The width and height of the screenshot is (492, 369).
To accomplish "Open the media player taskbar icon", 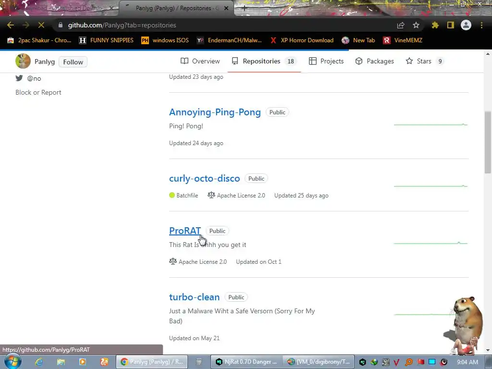I will pos(83,362).
